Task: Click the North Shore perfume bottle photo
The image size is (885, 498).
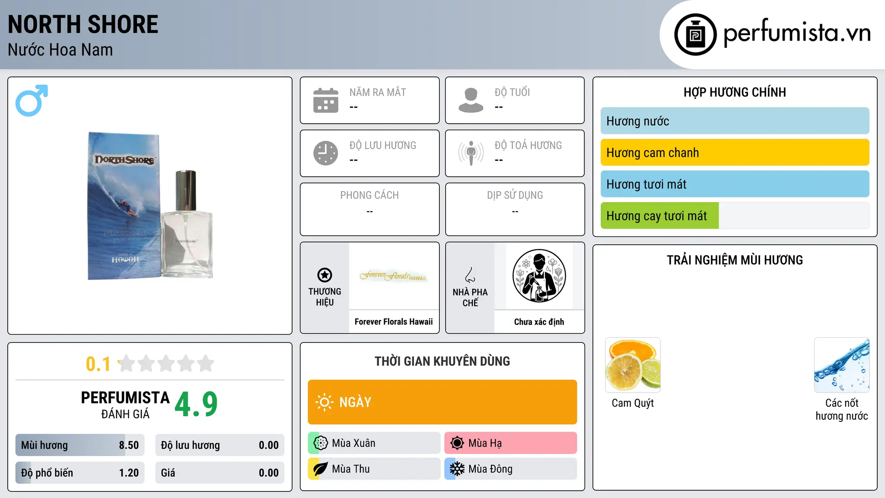Action: click(150, 206)
